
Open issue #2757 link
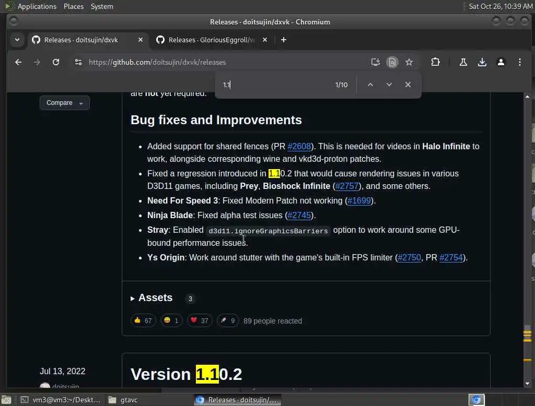coord(347,186)
